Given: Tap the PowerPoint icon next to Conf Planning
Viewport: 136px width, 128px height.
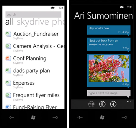Looking at the screenshot, I should coord(8,58).
